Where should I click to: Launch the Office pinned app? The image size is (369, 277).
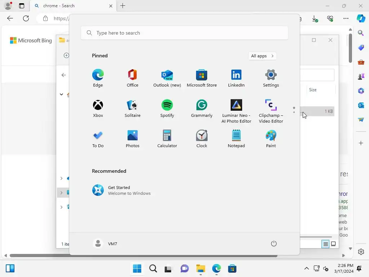pyautogui.click(x=133, y=78)
